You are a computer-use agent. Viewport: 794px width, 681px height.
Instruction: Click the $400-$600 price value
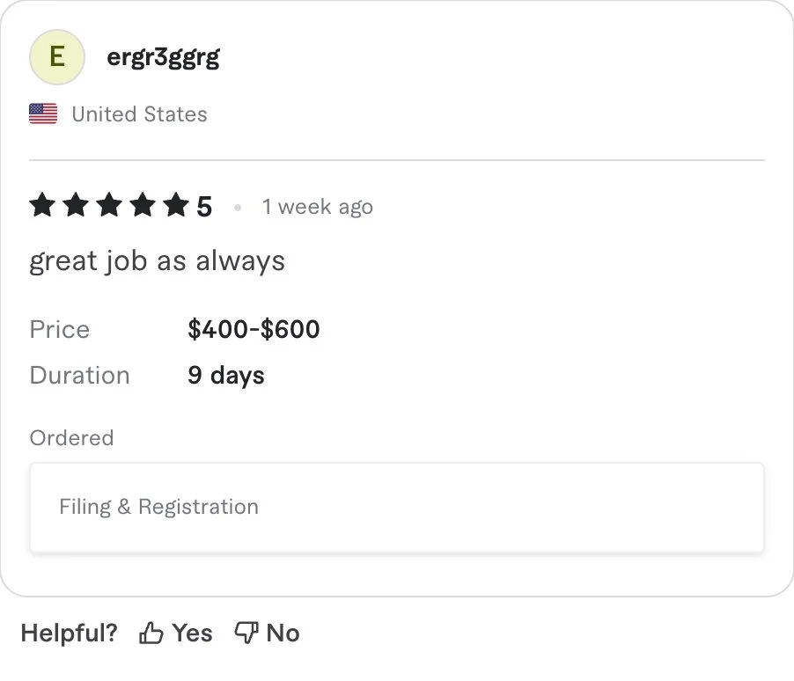pos(254,330)
